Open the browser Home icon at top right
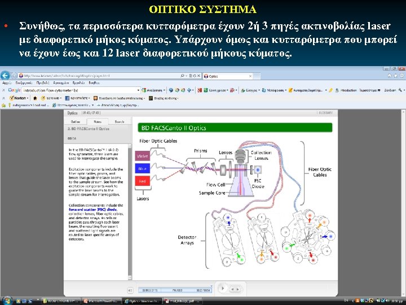Screen dimensions: 406x305 coord(390,76)
